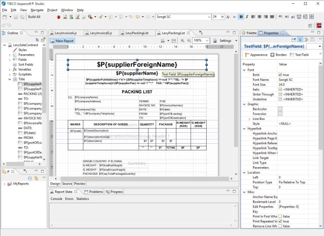Toggle Print In First Whole Band checkbox
The width and height of the screenshot is (324, 236).
tap(280, 216)
